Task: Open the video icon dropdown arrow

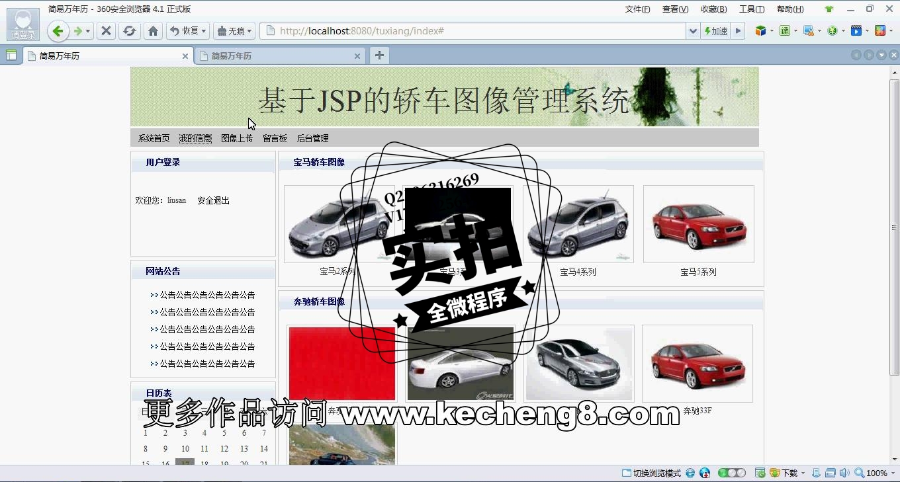Action: click(x=867, y=31)
